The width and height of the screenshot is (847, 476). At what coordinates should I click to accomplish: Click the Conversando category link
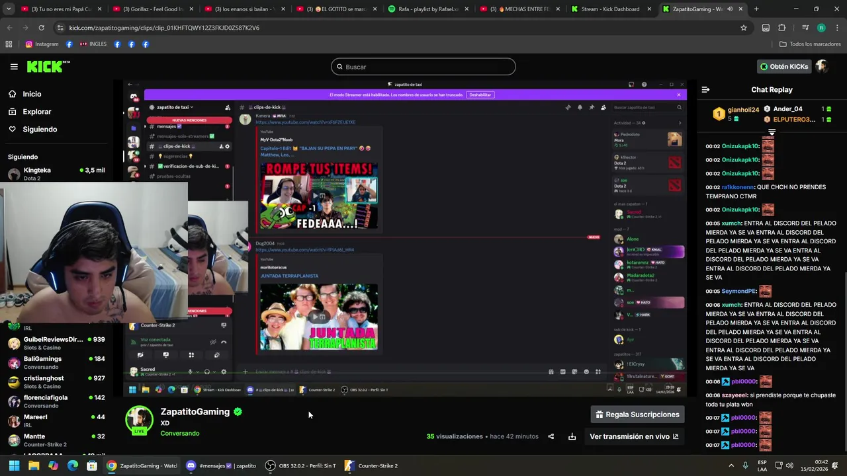179,434
